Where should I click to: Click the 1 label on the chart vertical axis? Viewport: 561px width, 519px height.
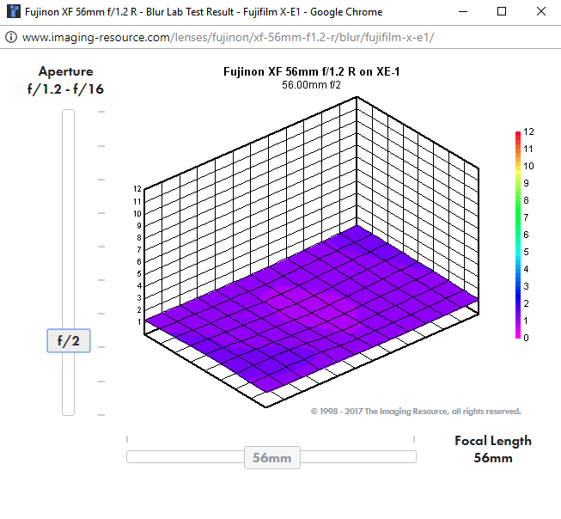[x=139, y=321]
